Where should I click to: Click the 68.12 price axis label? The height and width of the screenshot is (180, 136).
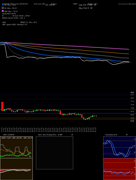pyautogui.click(x=132, y=111)
